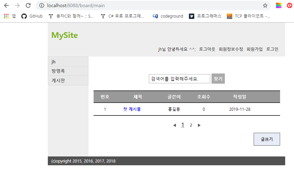This screenshot has width=294, height=170.
Task: Click the 찾기 search button
Action: [x=218, y=79]
